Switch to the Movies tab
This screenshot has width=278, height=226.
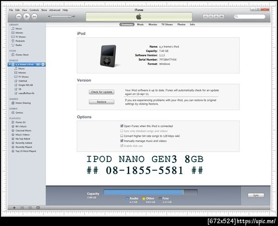(x=152, y=24)
